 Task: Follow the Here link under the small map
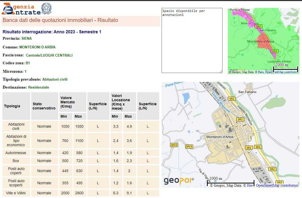261,72
